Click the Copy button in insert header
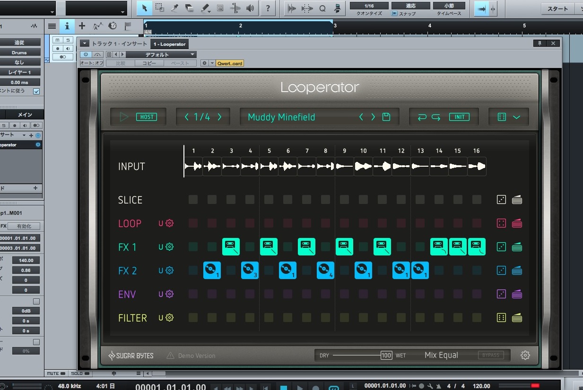 click(x=149, y=63)
